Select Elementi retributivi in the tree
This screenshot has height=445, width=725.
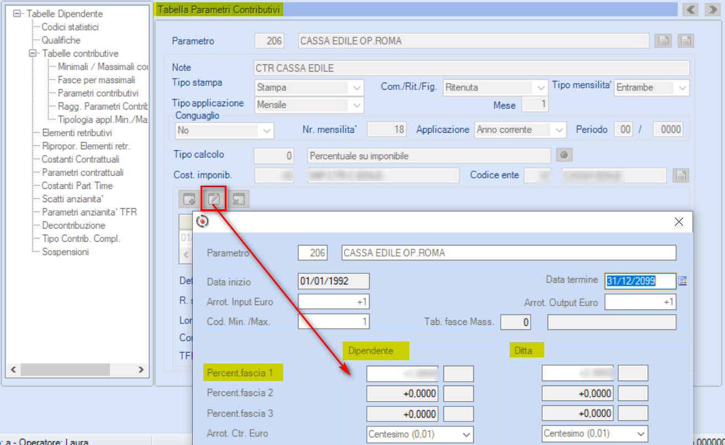tap(77, 133)
